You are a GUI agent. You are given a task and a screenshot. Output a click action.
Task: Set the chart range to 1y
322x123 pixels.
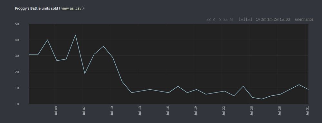point(258,19)
